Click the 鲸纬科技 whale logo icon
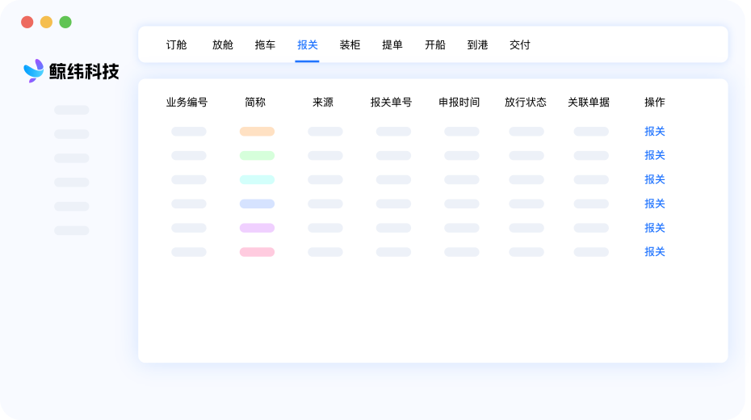The height and width of the screenshot is (420, 751). click(x=34, y=71)
